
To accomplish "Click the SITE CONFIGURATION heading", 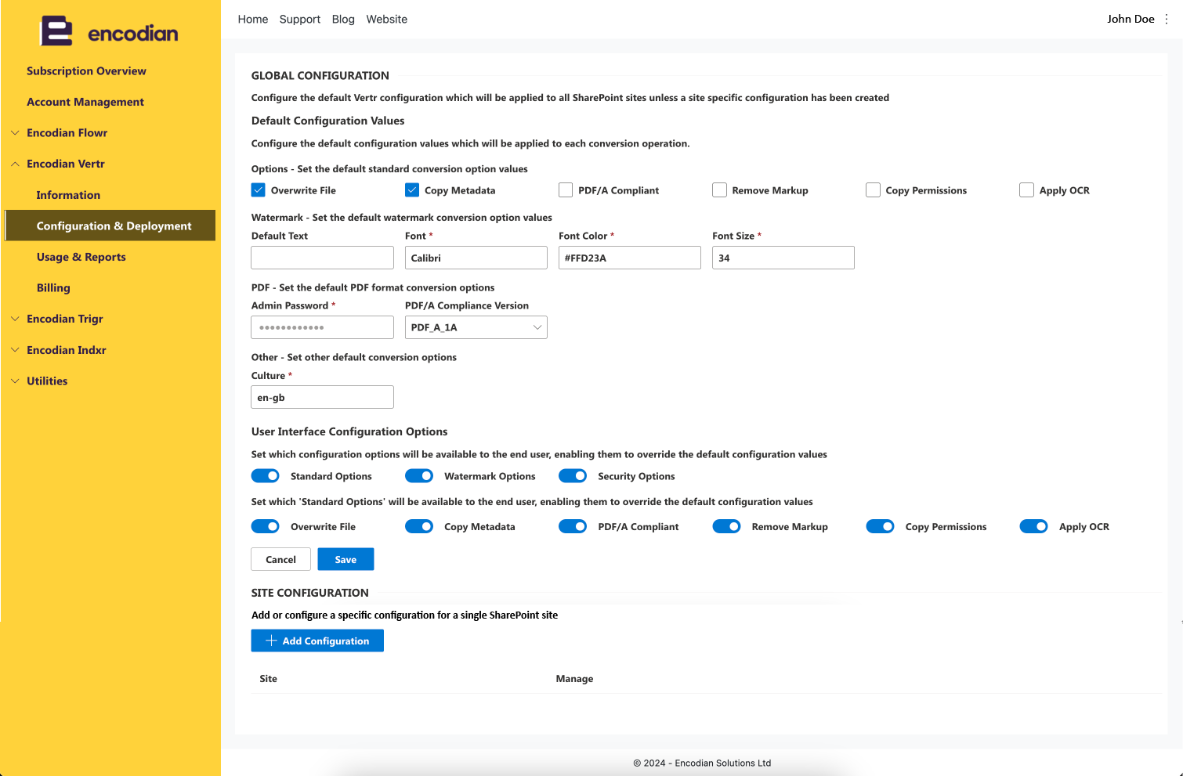I will tap(310, 593).
